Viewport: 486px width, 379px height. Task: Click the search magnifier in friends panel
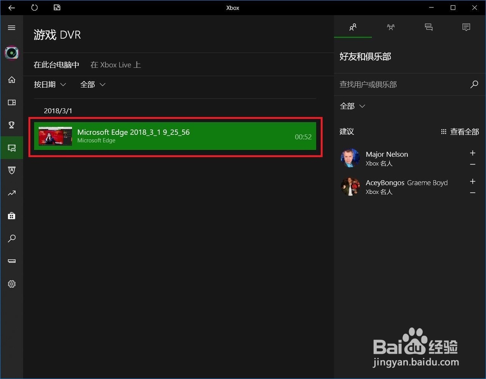(474, 84)
